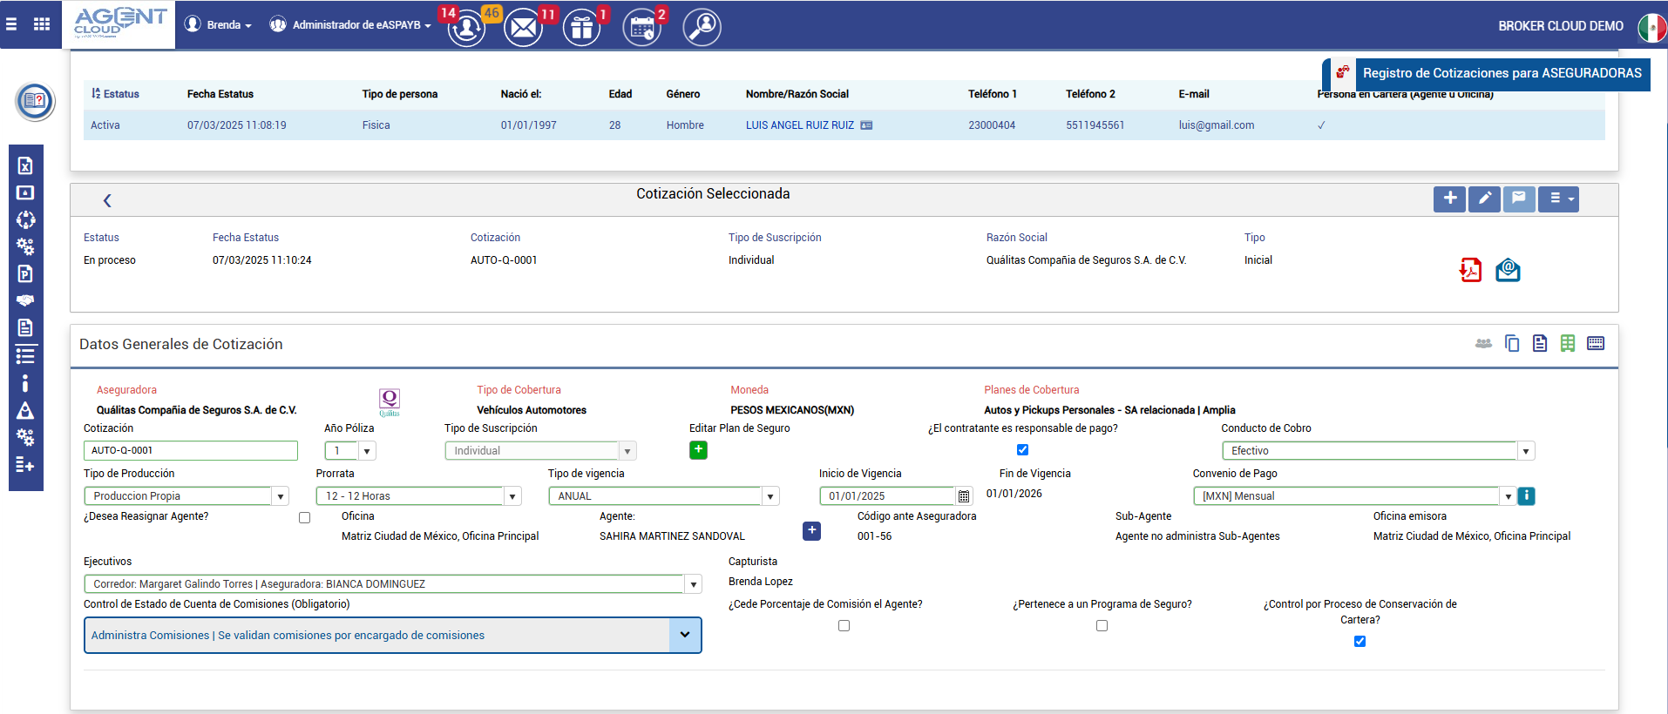Click the text document sidebar icon

pos(25,327)
